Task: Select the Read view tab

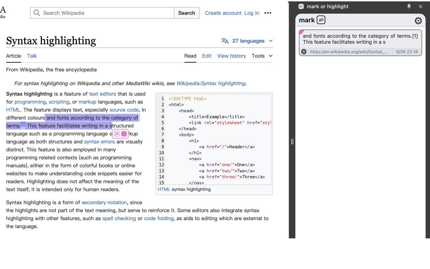Action: (190, 56)
